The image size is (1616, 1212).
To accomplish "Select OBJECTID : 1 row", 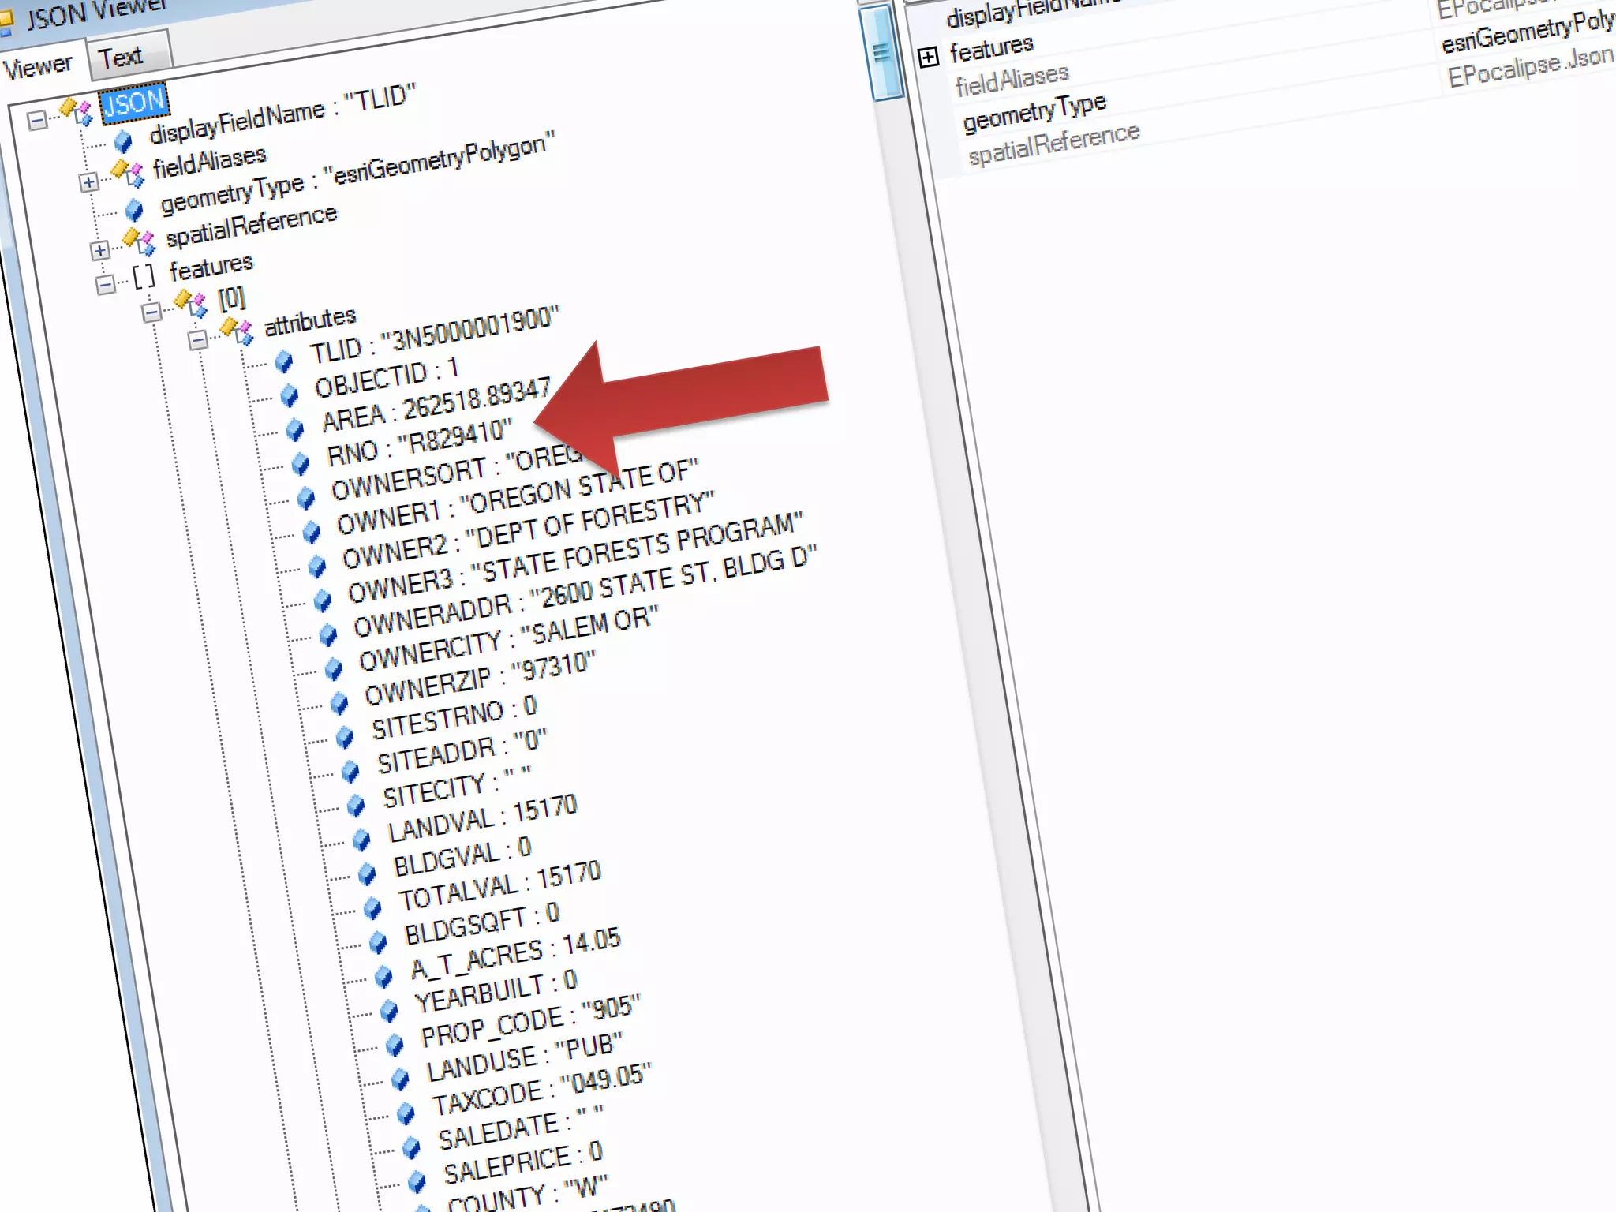I will tap(387, 377).
